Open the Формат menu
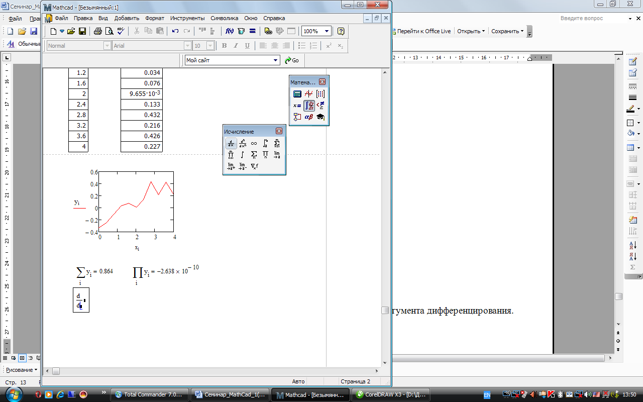 [x=155, y=18]
